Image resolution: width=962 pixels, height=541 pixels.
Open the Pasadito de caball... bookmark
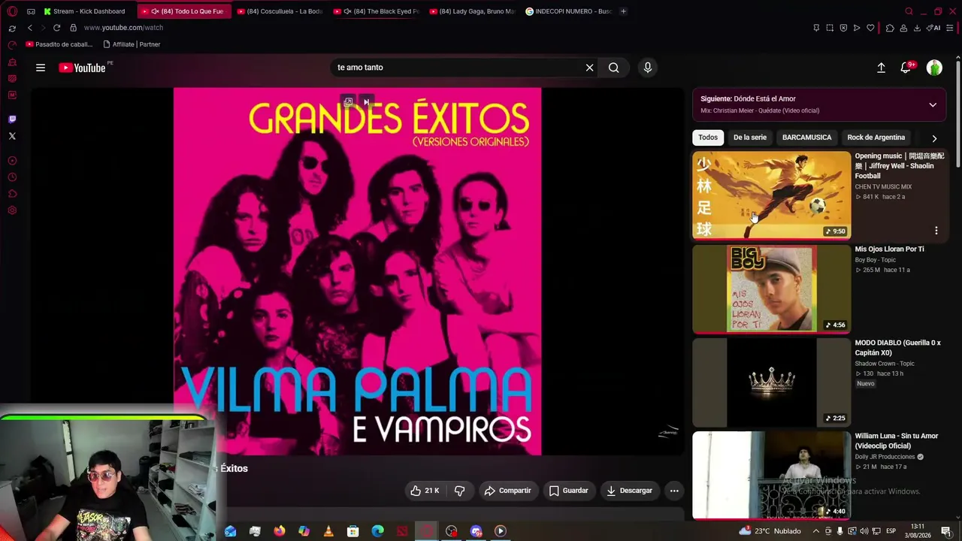pyautogui.click(x=59, y=44)
